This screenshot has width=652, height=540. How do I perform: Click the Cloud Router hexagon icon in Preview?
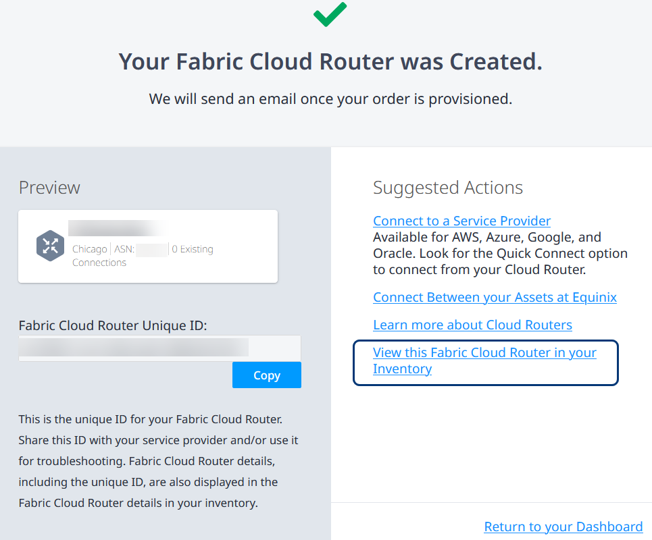click(50, 246)
